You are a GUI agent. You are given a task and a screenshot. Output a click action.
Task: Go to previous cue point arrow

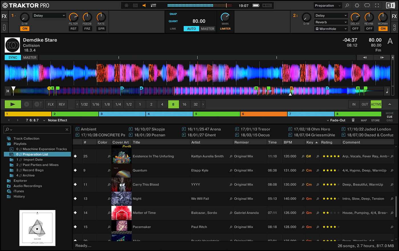click(x=9, y=120)
